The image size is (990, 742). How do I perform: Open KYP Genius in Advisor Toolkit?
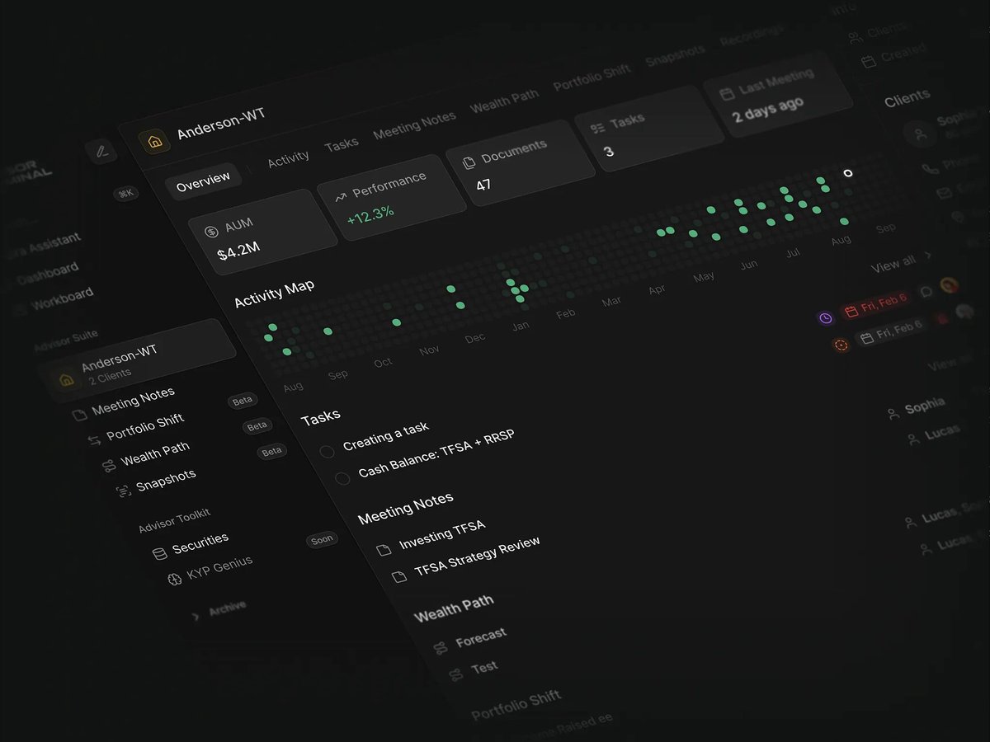pos(219,568)
